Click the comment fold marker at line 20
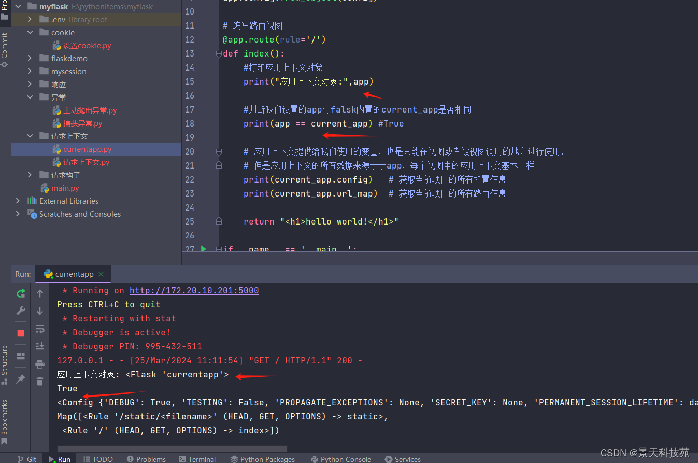Screen dimensions: 698x463 (219, 152)
